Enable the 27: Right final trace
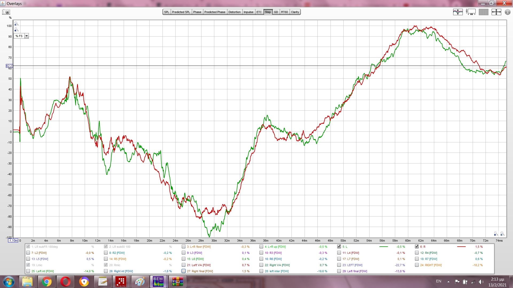Viewport: 513px width, 288px height. pos(184,271)
